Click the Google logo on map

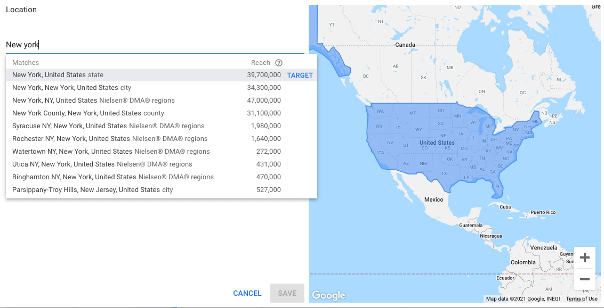[x=328, y=295]
